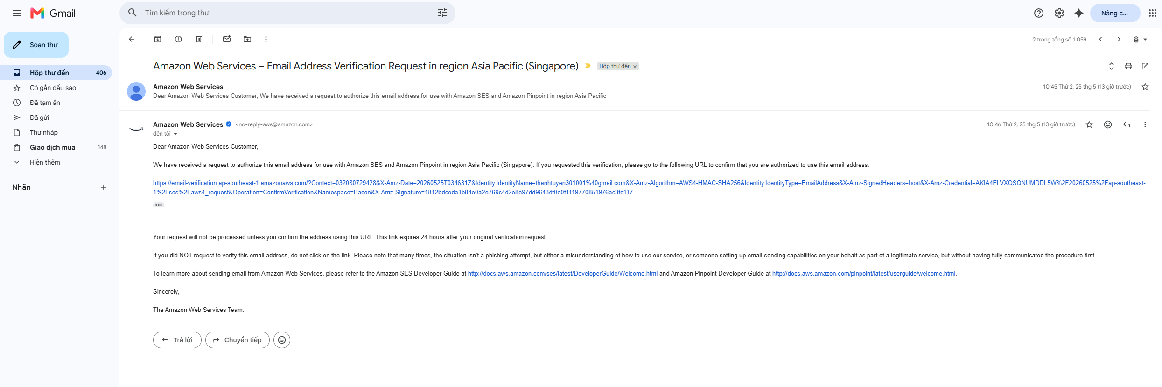Archive this email
The image size is (1162, 387).
click(158, 39)
